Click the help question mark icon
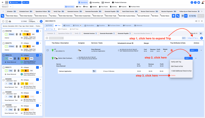Image resolution: width=205 pixels, height=118 pixels. coord(195,2)
